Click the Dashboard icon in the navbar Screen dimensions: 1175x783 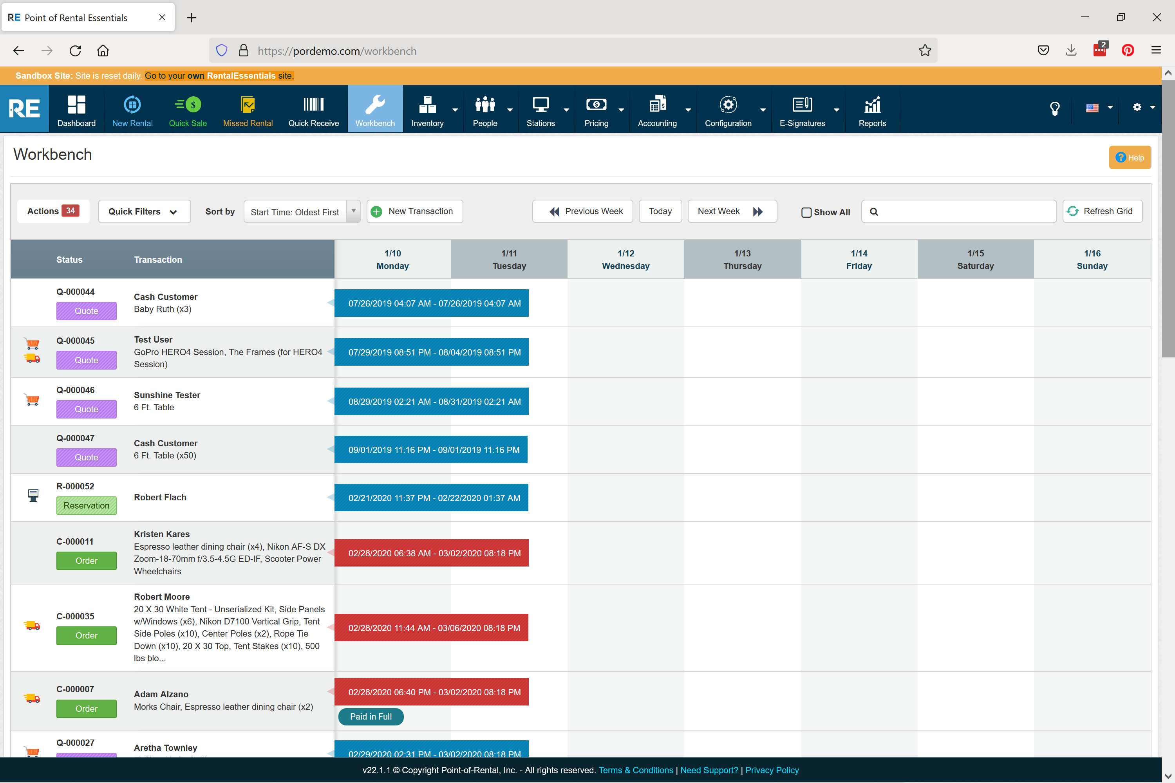click(76, 105)
